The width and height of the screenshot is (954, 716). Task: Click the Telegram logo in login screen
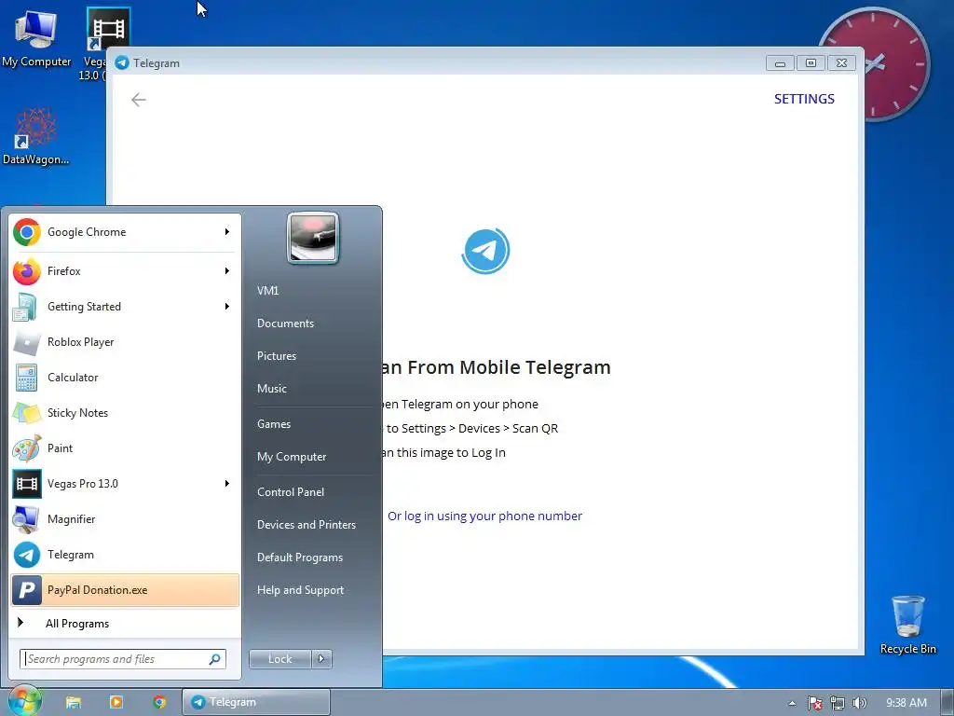(x=485, y=250)
